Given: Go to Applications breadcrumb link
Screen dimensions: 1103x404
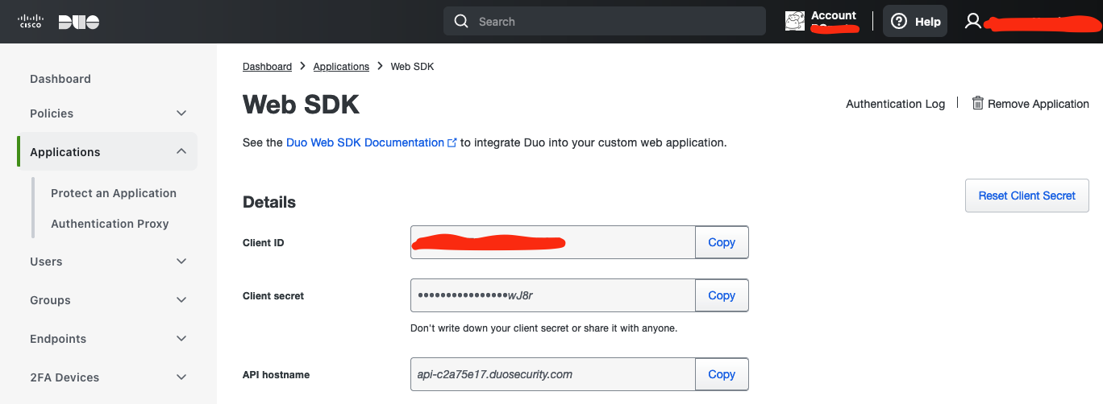Looking at the screenshot, I should coord(341,67).
